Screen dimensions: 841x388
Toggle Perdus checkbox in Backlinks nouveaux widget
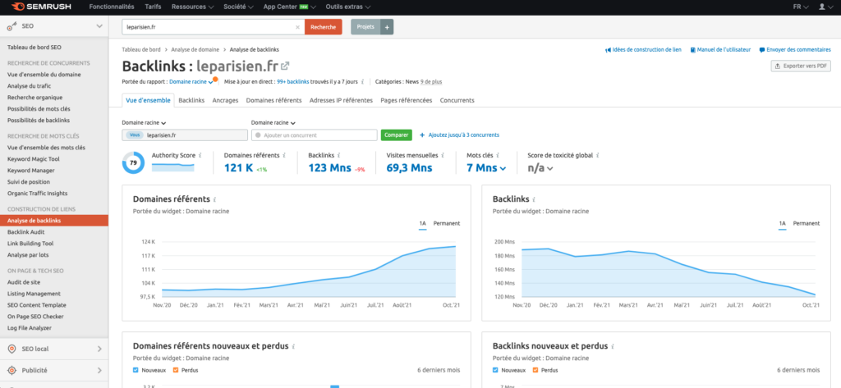tap(535, 370)
